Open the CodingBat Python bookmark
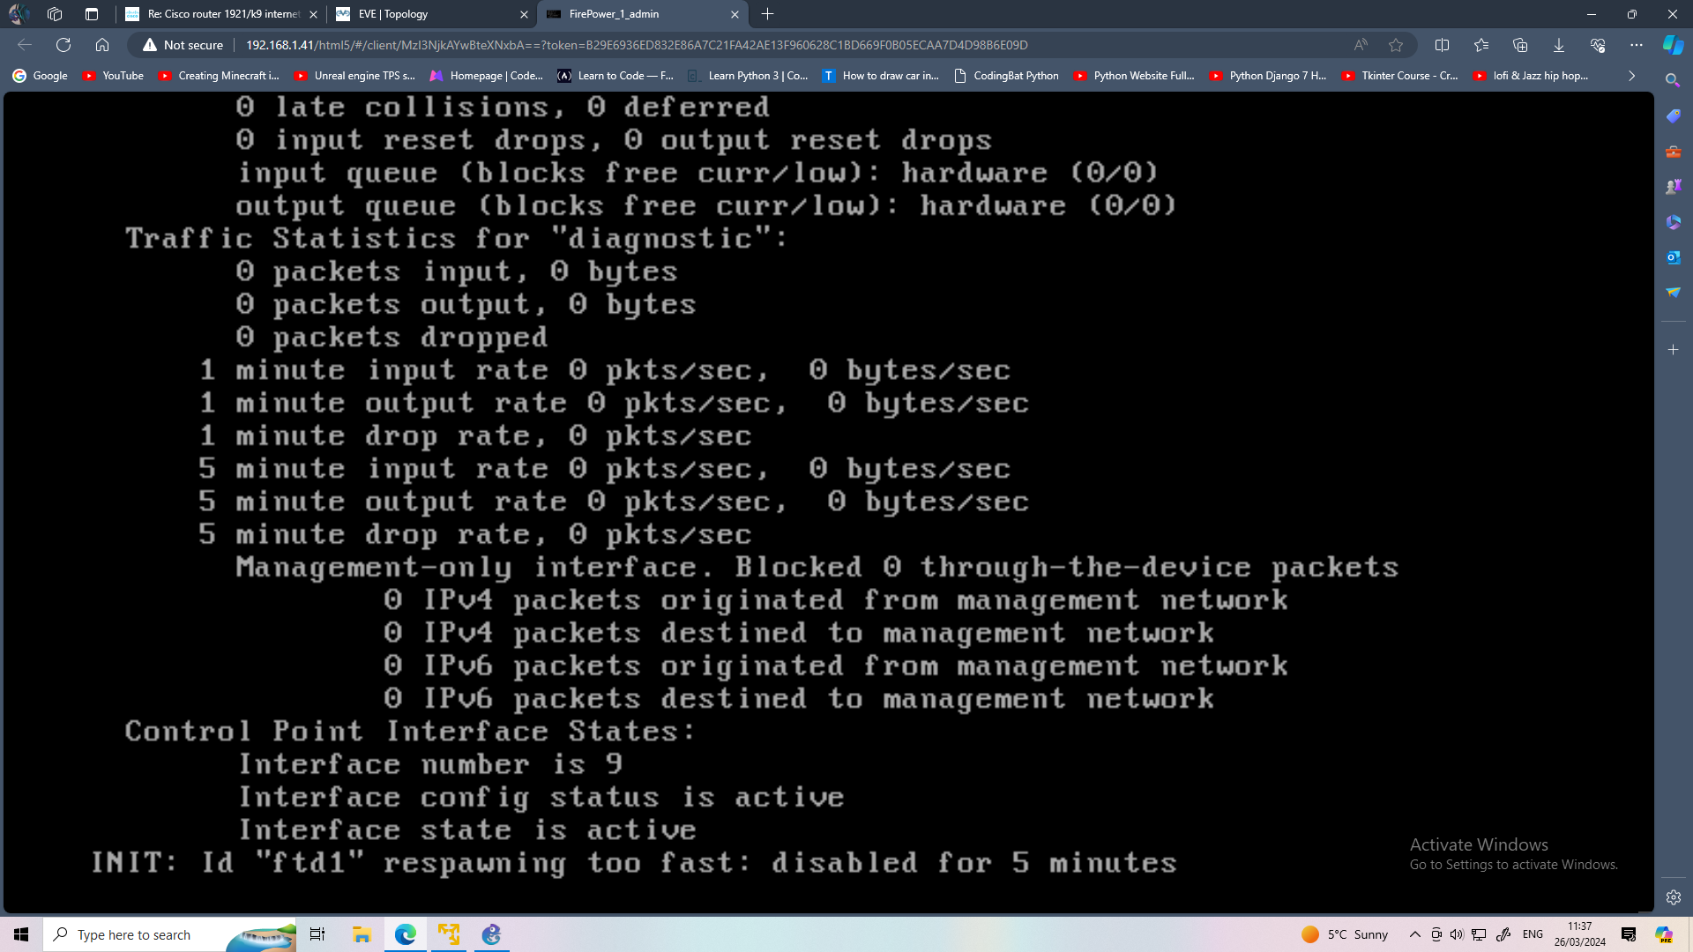The height and width of the screenshot is (952, 1693). [x=1005, y=76]
